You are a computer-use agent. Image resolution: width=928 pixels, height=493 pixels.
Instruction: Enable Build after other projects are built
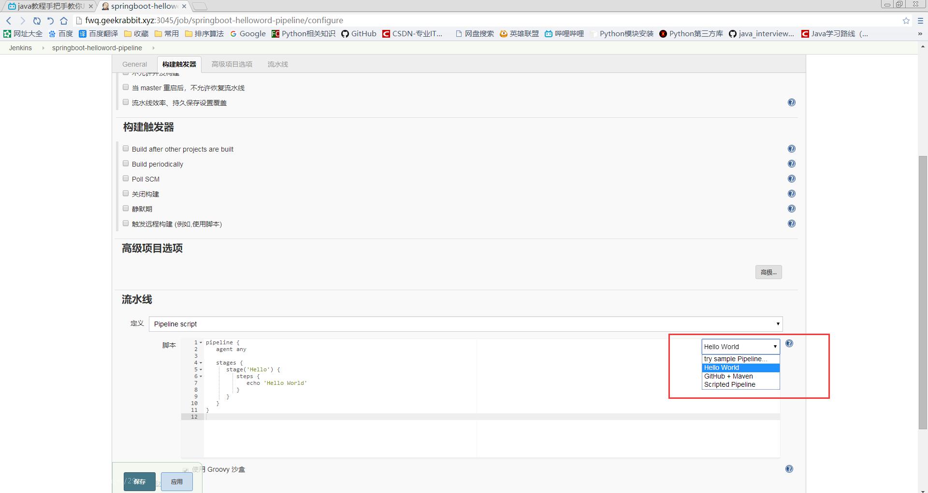[126, 148]
